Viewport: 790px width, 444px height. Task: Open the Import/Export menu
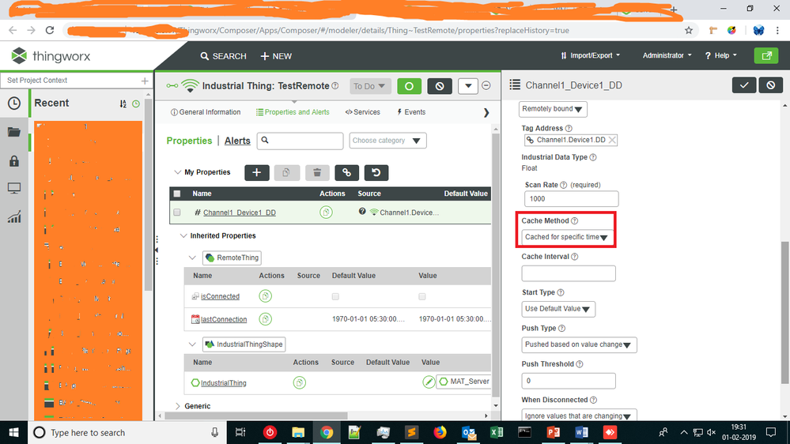point(590,55)
